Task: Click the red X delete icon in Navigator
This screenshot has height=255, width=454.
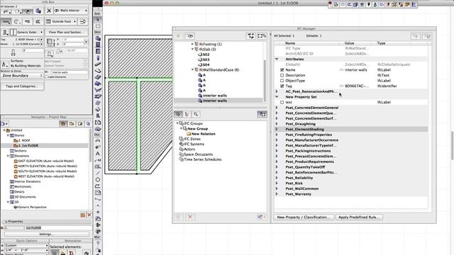Action: click(89, 215)
